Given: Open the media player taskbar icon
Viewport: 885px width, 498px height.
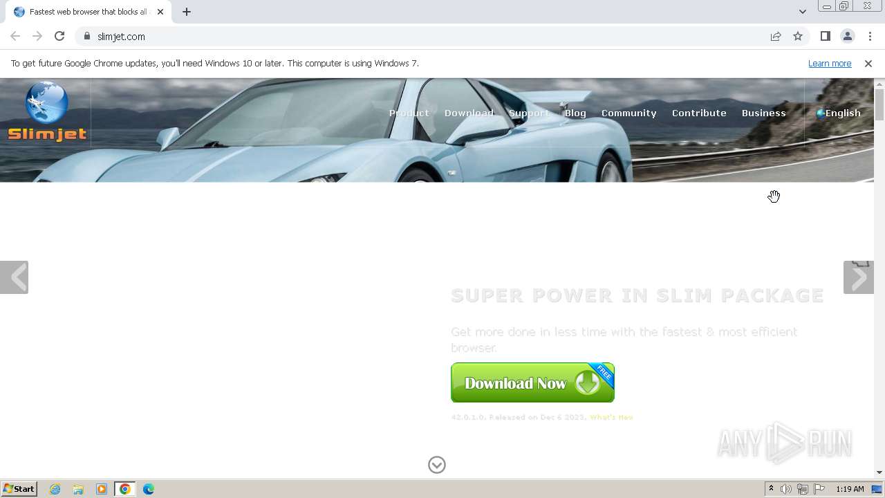Looking at the screenshot, I should pos(102,489).
